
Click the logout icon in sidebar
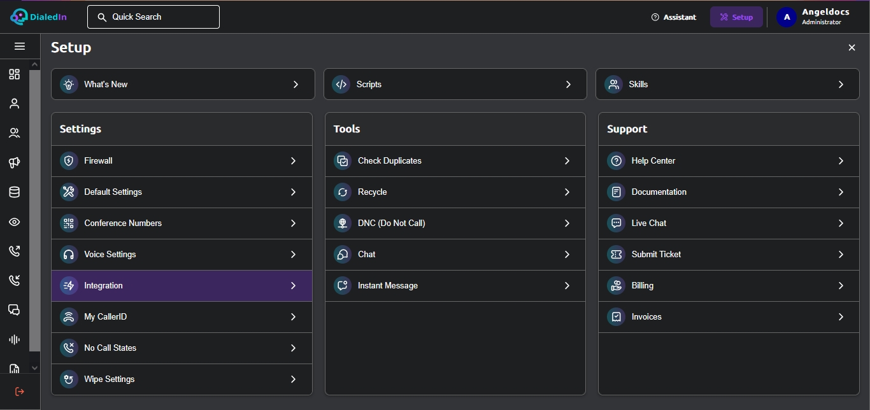(20, 392)
